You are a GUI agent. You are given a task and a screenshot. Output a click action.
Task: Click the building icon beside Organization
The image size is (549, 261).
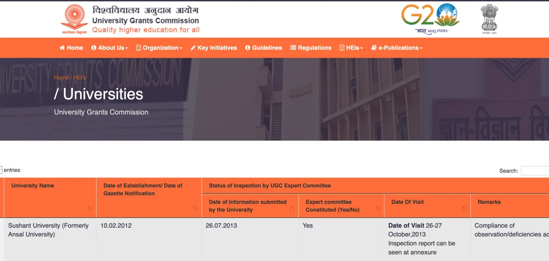pos(139,48)
